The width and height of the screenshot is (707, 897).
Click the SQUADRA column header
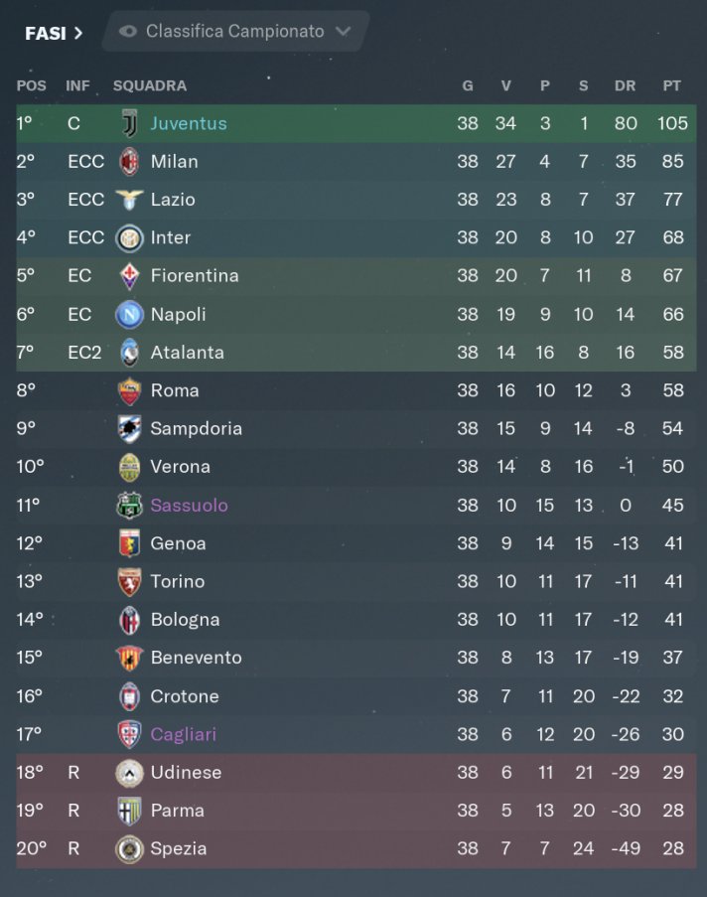150,85
